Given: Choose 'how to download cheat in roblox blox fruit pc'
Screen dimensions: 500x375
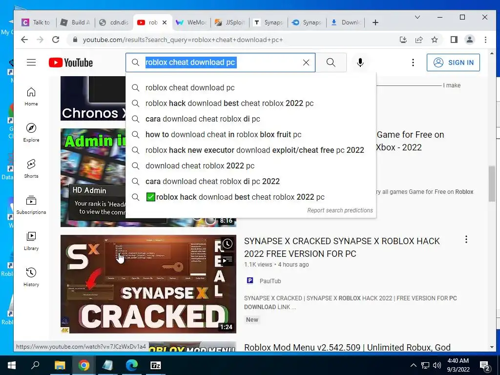Looking at the screenshot, I should [x=250, y=135].
